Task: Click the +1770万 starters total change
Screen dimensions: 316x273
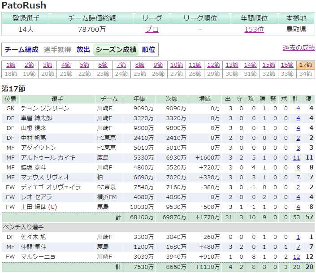Action: pos(208,217)
